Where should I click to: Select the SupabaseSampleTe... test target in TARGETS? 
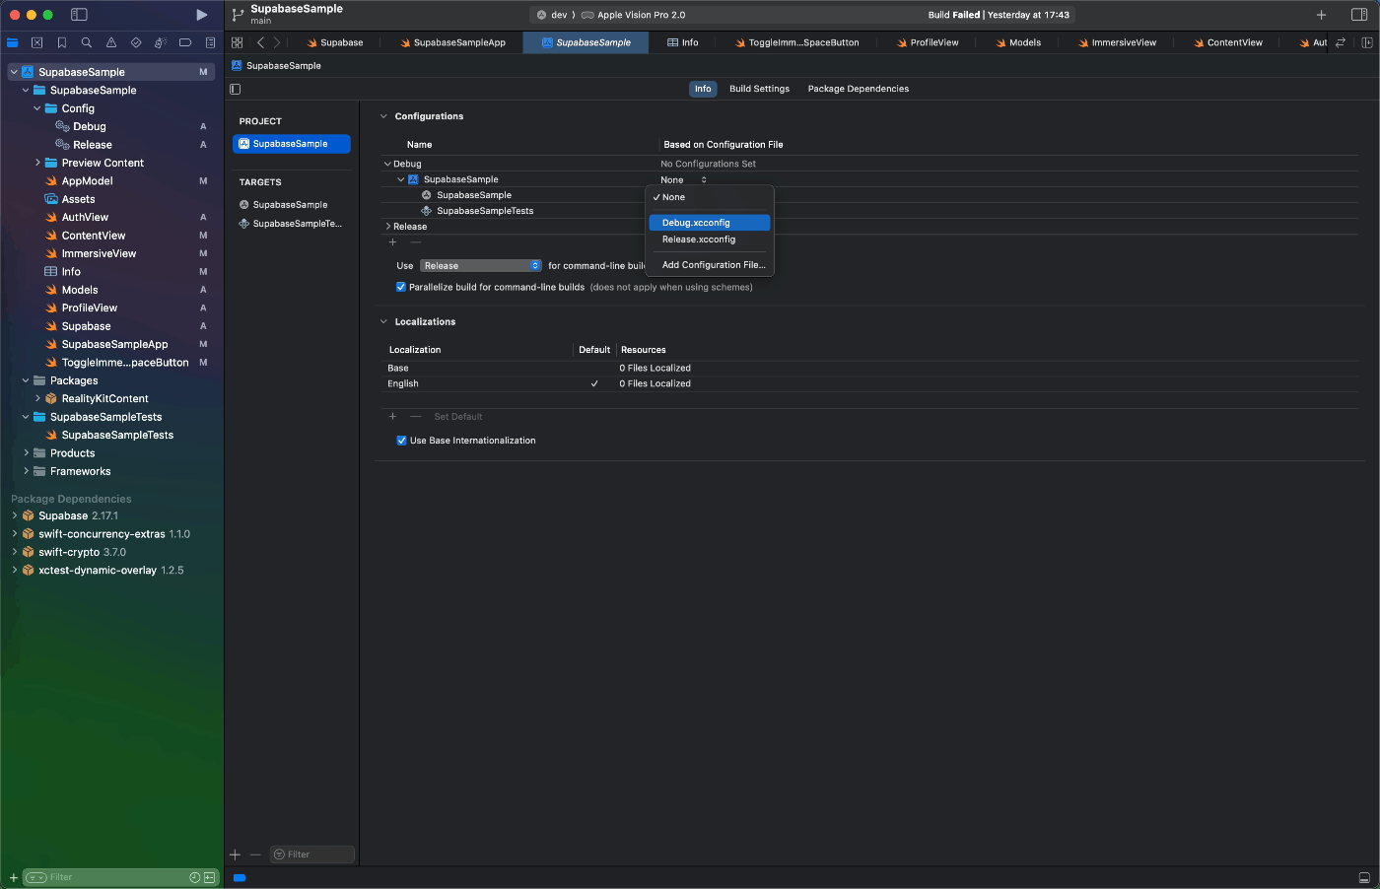[x=291, y=224]
